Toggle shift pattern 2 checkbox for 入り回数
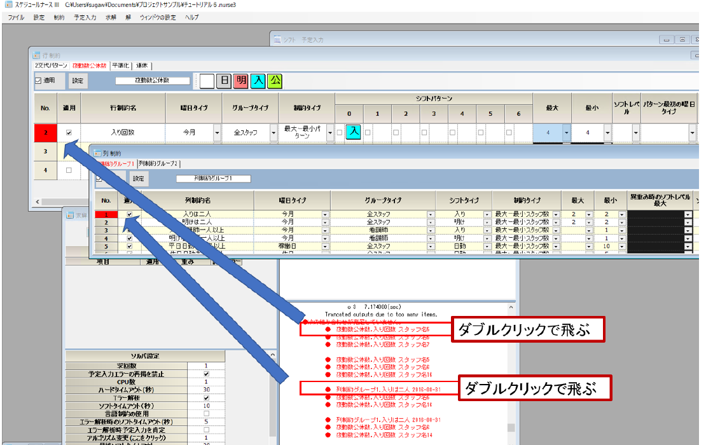 [396, 133]
